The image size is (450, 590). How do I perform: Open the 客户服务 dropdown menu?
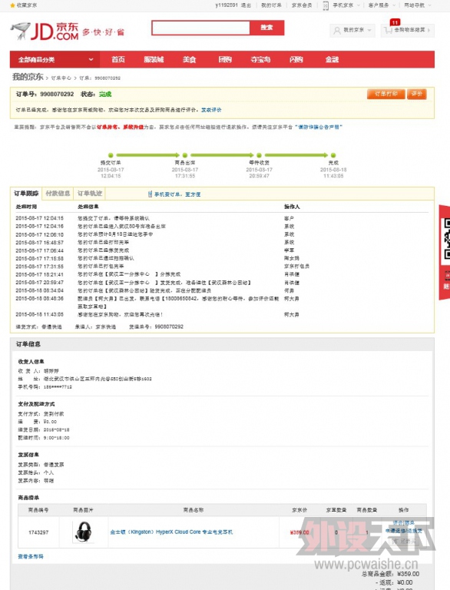[x=382, y=5]
